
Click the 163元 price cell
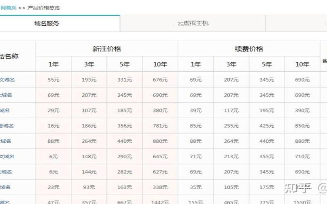[x=125, y=187]
